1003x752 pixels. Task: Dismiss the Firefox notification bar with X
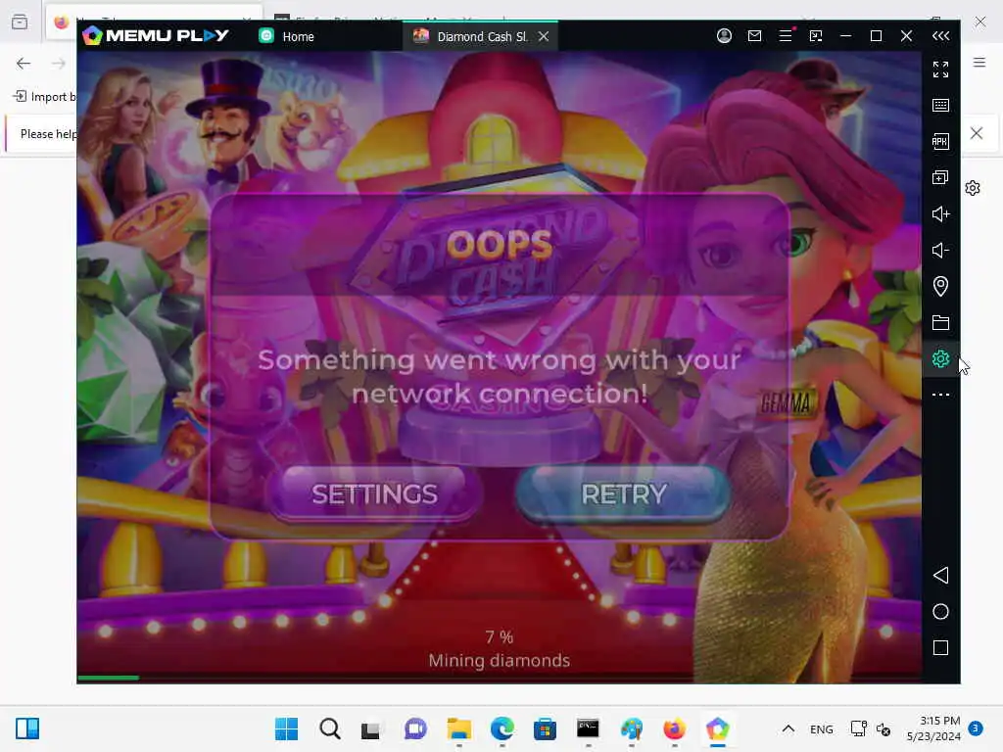pyautogui.click(x=977, y=133)
